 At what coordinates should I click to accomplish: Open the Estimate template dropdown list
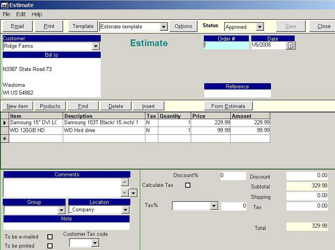pos(164,27)
